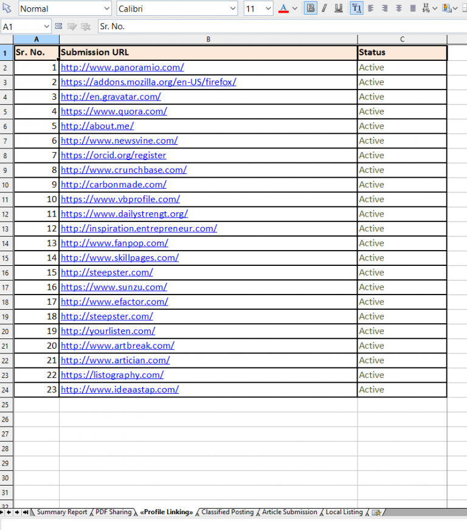Open the font size 11 dropdown
Viewport: 467px width, 530px height.
[268, 9]
